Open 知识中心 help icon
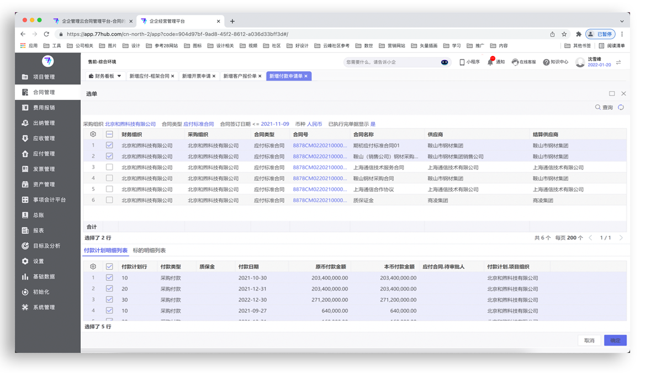Viewport: 645px width, 375px height. coord(546,62)
